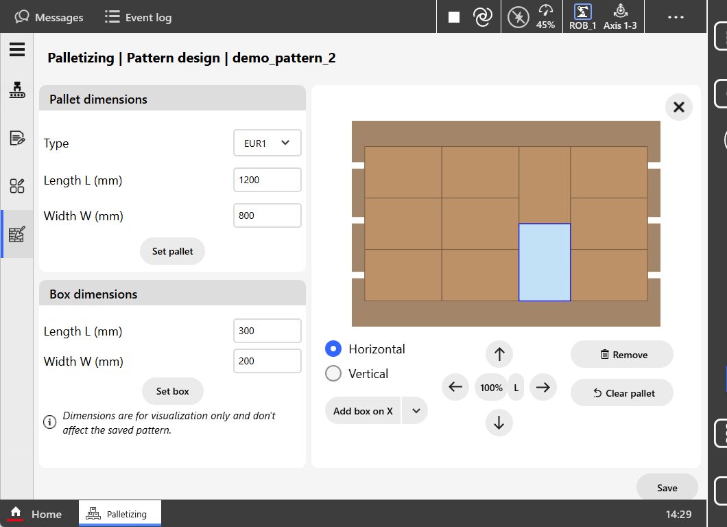Select the pattern design sidebar icon

(17, 234)
